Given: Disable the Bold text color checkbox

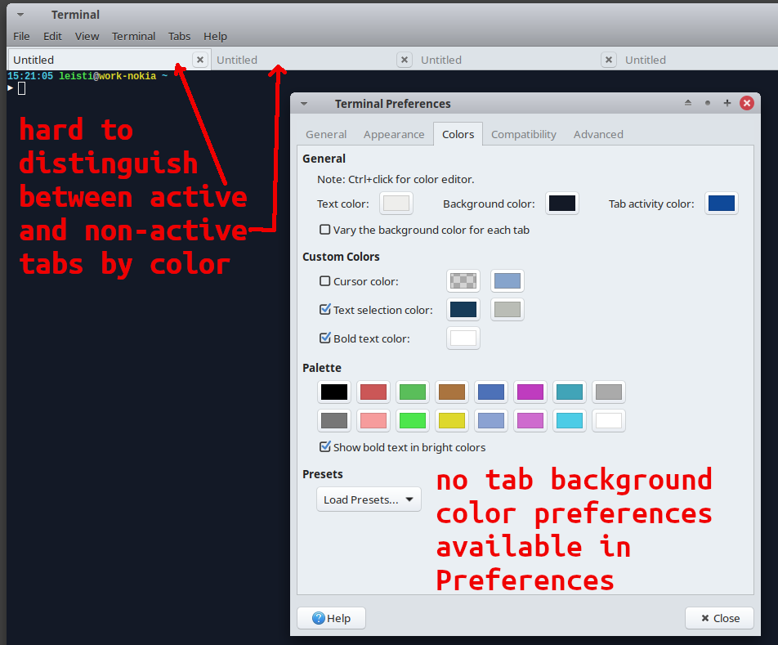Looking at the screenshot, I should pos(325,338).
